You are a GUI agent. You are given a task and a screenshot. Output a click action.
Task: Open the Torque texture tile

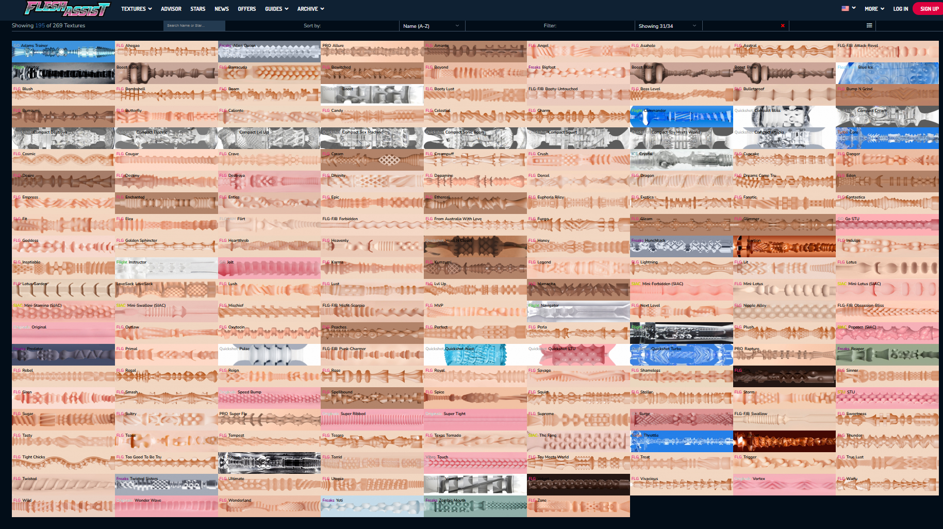tap(269, 463)
